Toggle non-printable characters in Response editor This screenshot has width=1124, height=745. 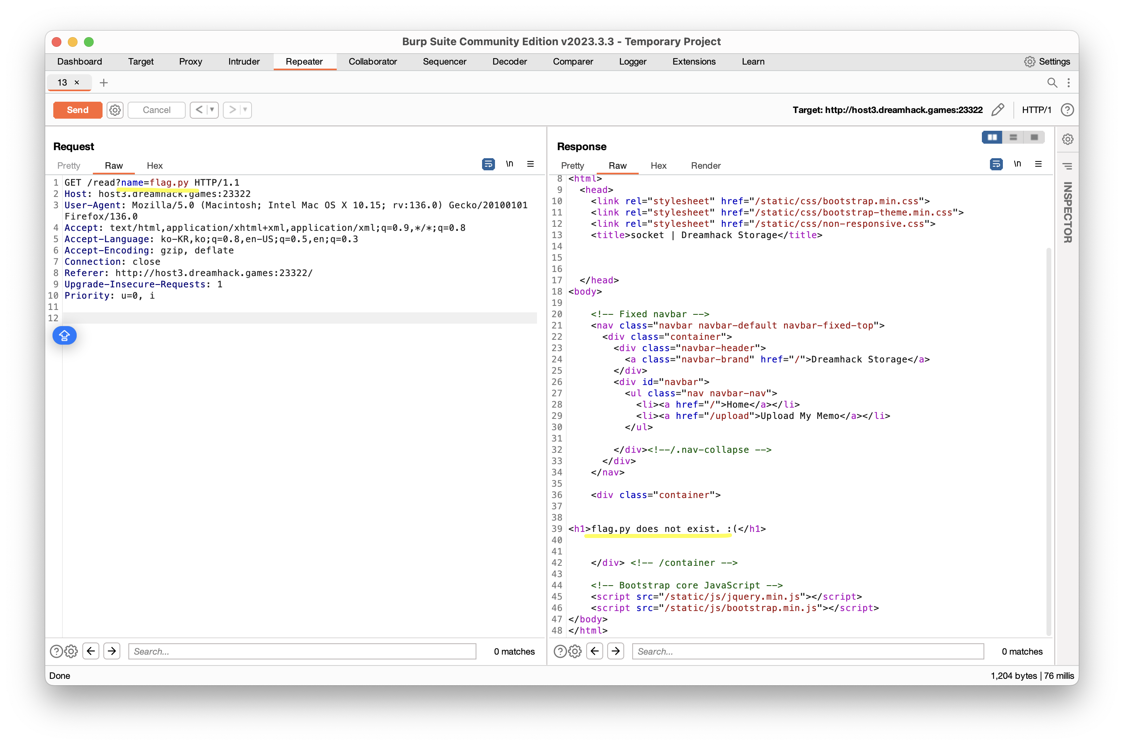pos(1017,164)
